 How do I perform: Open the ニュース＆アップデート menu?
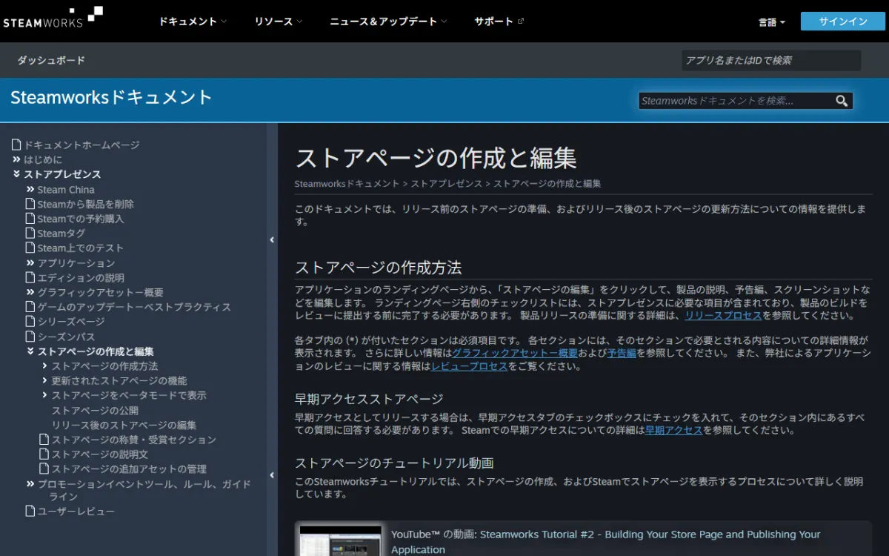389,21
